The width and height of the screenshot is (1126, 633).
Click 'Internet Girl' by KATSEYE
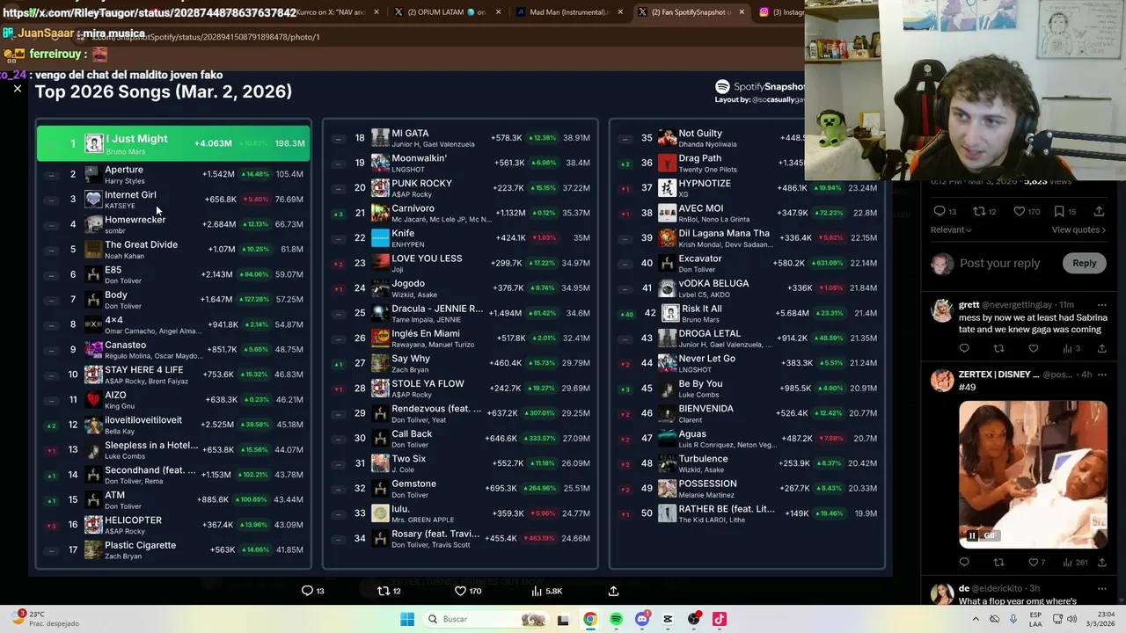coord(130,195)
